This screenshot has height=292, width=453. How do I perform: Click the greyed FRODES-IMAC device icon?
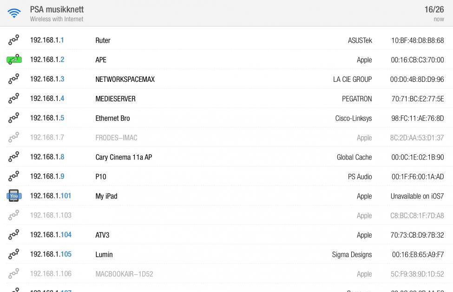(14, 138)
